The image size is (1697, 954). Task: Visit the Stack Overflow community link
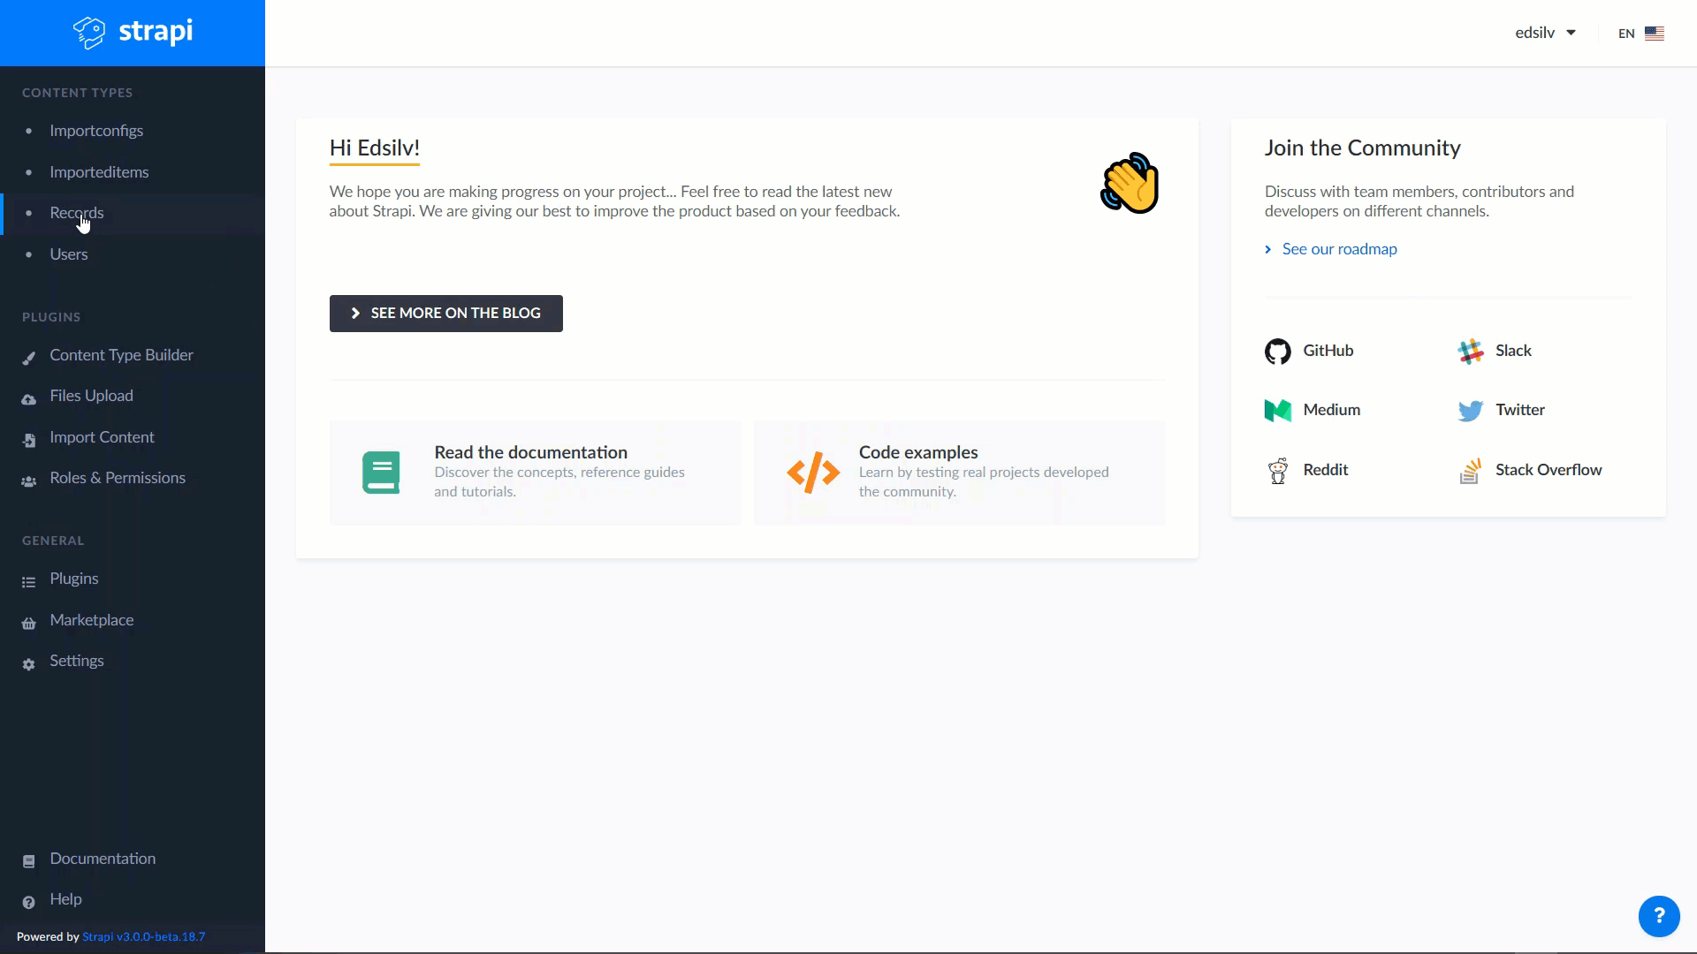[x=1530, y=471]
